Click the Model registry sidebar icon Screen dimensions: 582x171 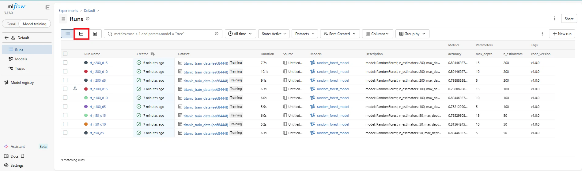pyautogui.click(x=6, y=83)
